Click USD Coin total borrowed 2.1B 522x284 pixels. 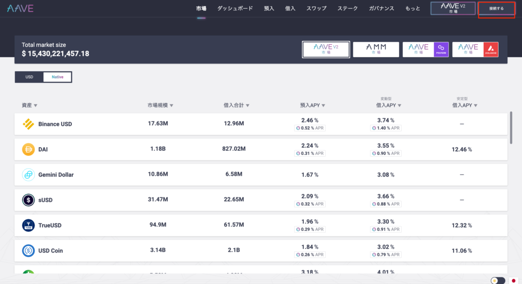pyautogui.click(x=233, y=250)
